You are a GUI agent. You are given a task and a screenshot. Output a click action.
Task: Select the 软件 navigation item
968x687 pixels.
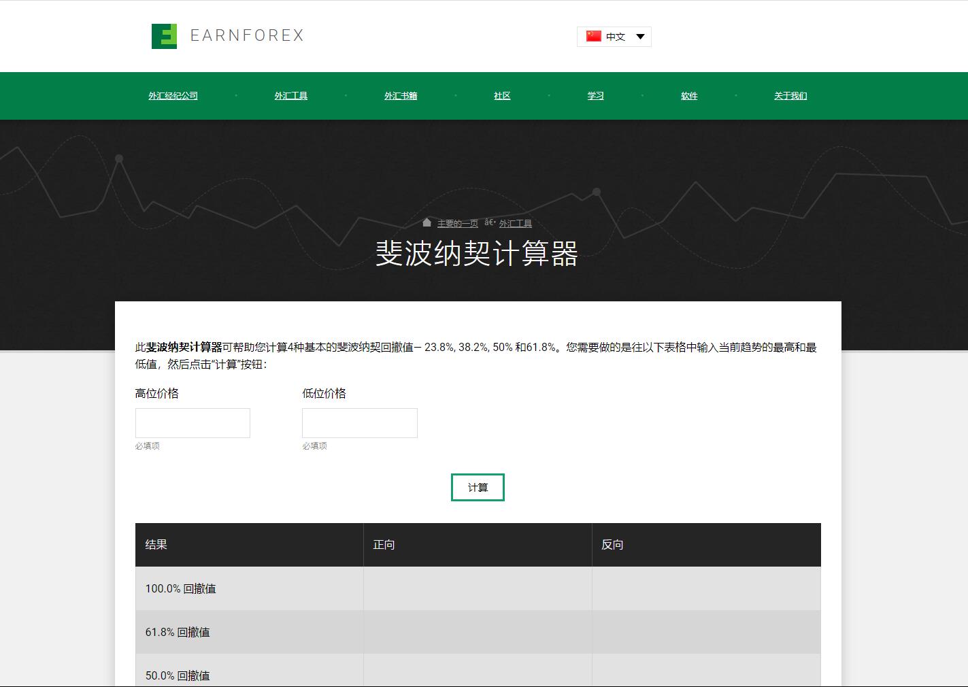[x=689, y=96]
